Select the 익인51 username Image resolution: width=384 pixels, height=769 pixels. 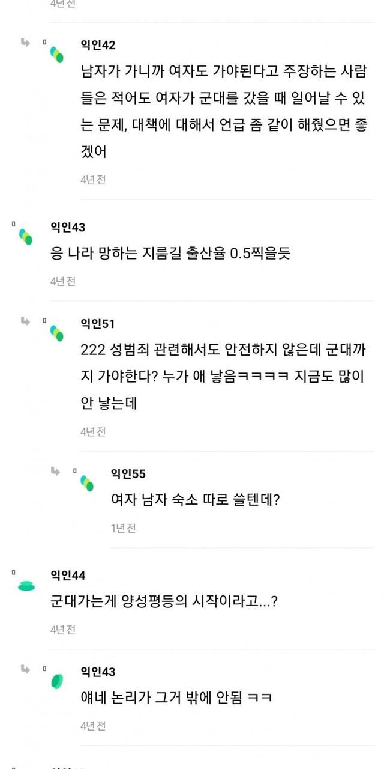(97, 324)
